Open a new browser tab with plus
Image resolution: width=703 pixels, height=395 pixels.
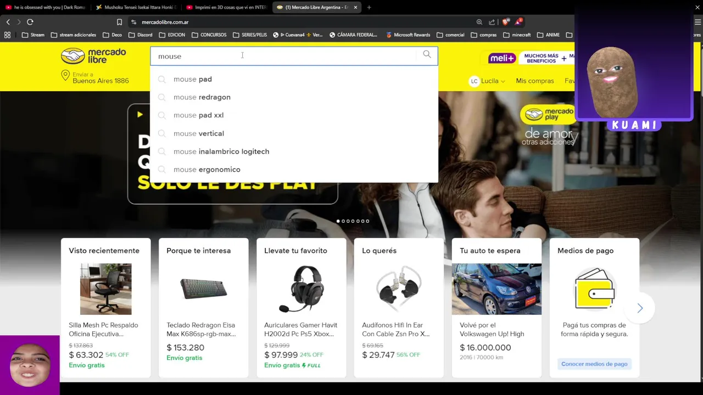point(369,7)
